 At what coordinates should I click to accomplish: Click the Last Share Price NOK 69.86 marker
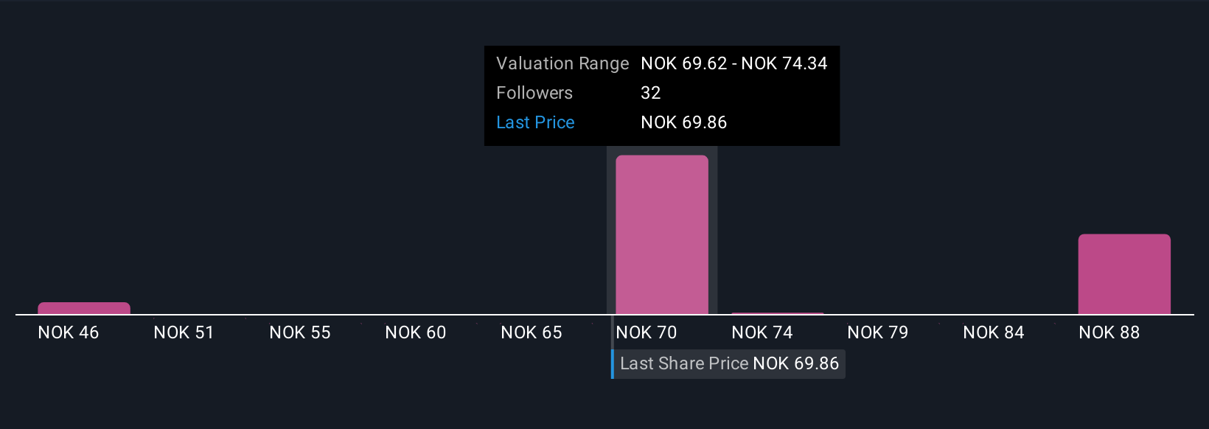pyautogui.click(x=729, y=364)
